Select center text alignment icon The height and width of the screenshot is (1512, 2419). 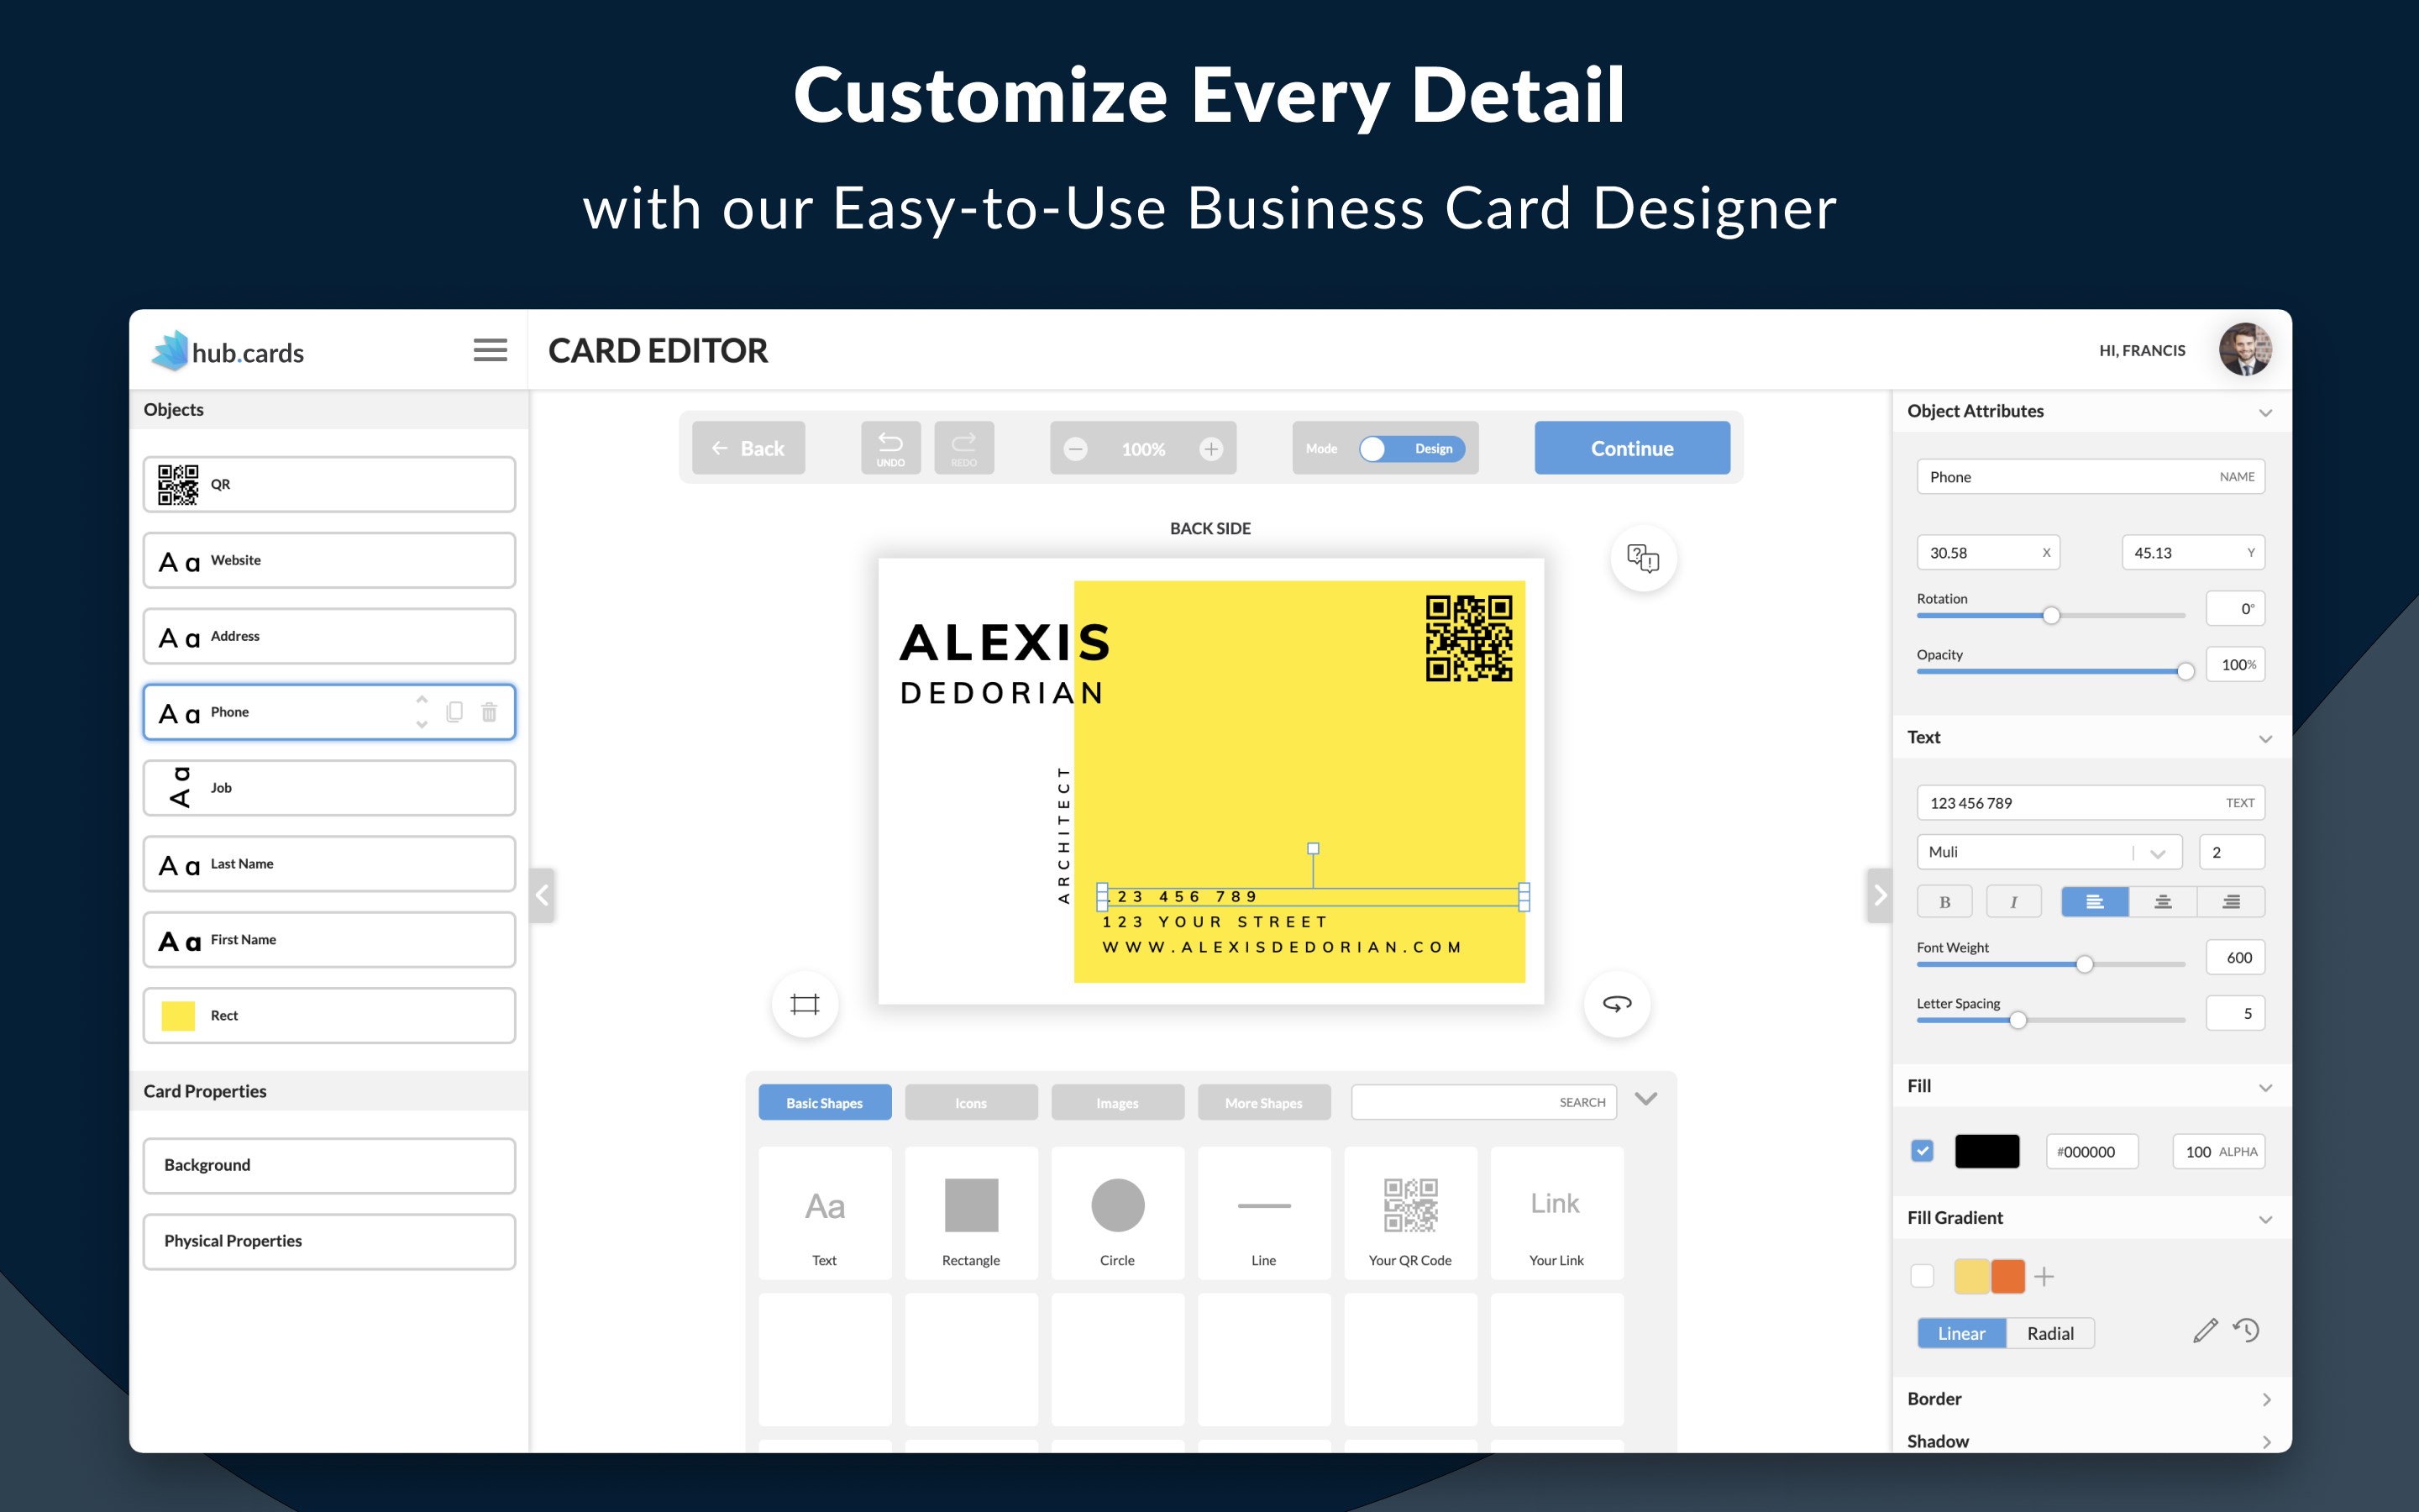pyautogui.click(x=2162, y=902)
